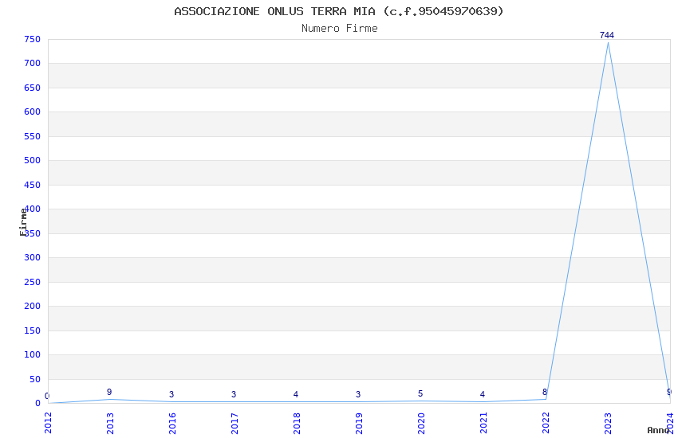Select x-axis year label 2012

(48, 423)
